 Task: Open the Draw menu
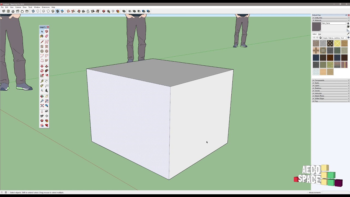(25, 7)
